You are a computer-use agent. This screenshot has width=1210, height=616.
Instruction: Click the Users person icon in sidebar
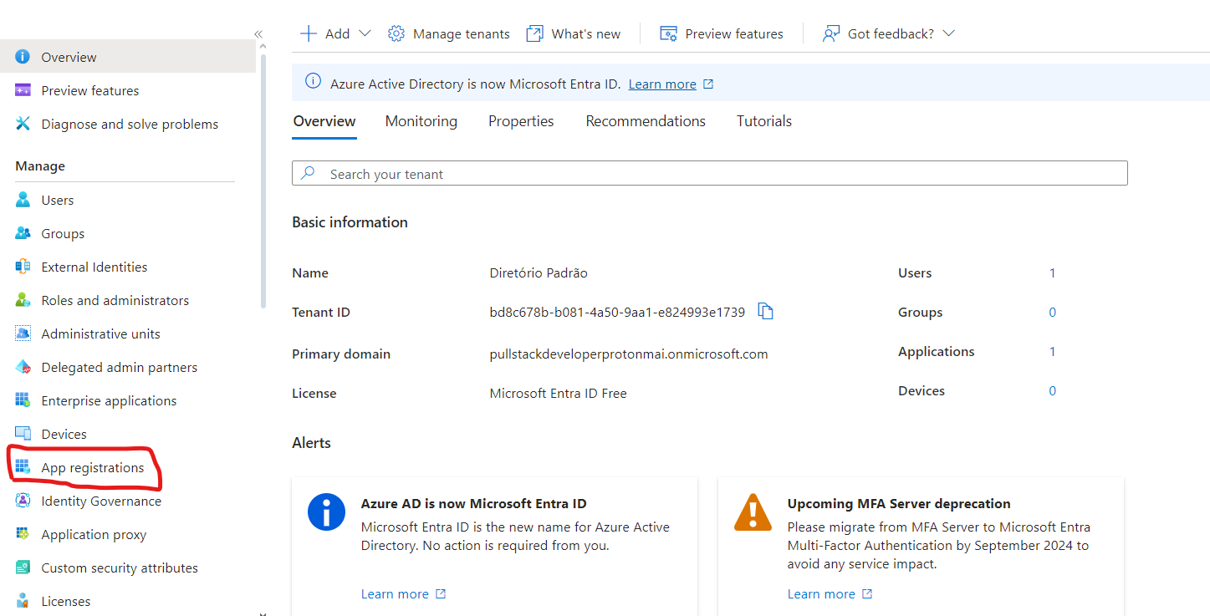(23, 200)
